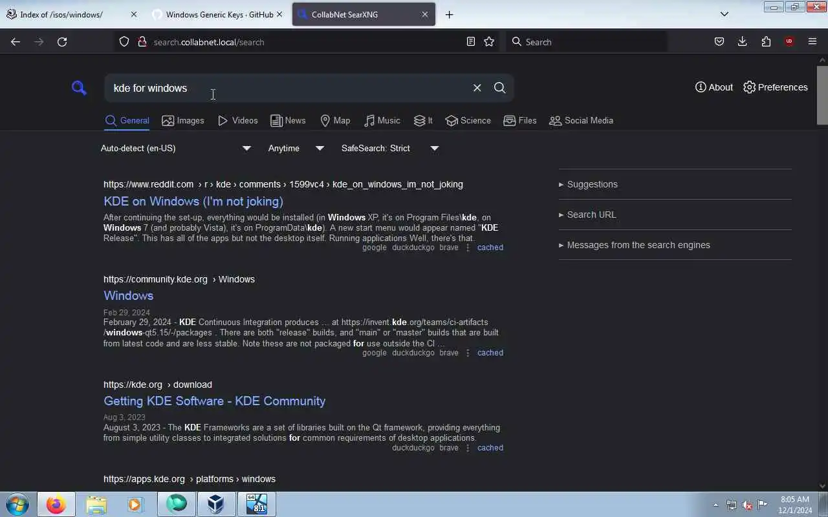Click the Firefox Search box
The width and height of the screenshot is (828, 517).
coord(587,41)
